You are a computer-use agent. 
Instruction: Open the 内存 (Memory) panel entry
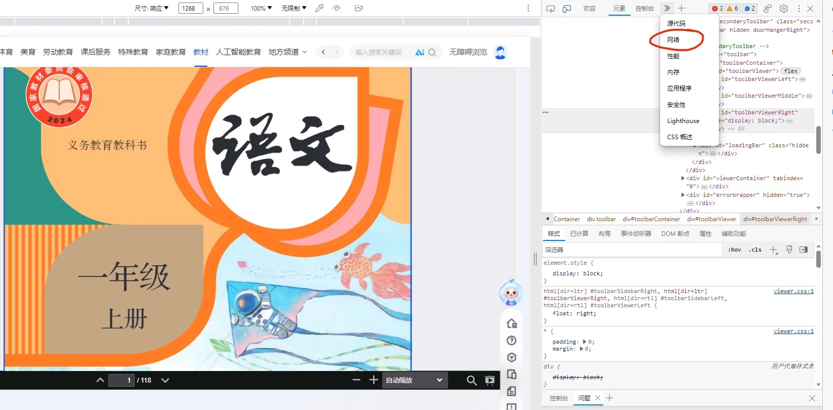(x=673, y=72)
